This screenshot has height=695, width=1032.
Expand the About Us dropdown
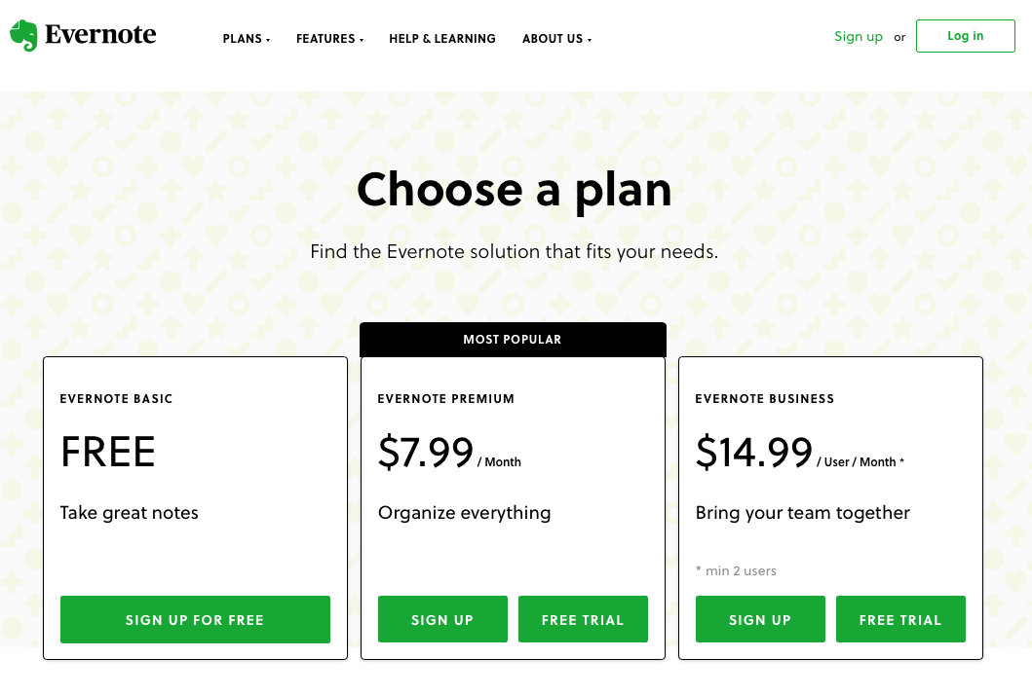click(556, 39)
